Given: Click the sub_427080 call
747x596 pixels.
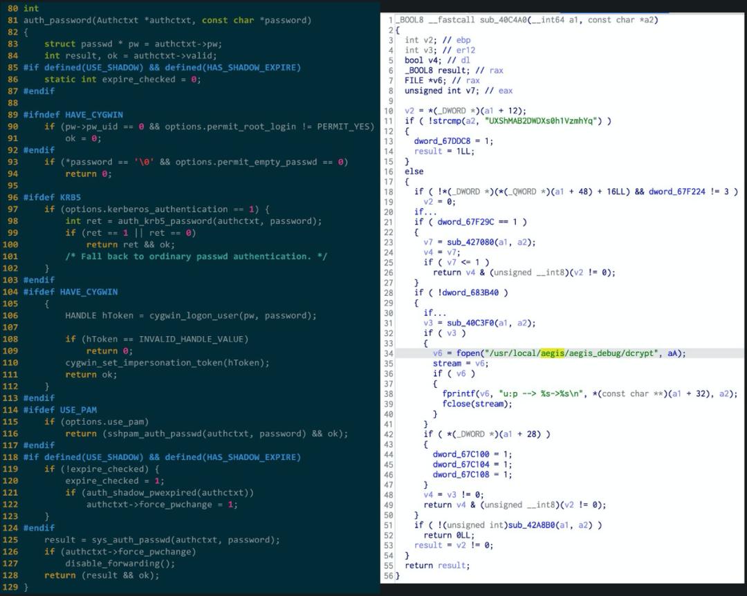Looking at the screenshot, I should [x=470, y=242].
